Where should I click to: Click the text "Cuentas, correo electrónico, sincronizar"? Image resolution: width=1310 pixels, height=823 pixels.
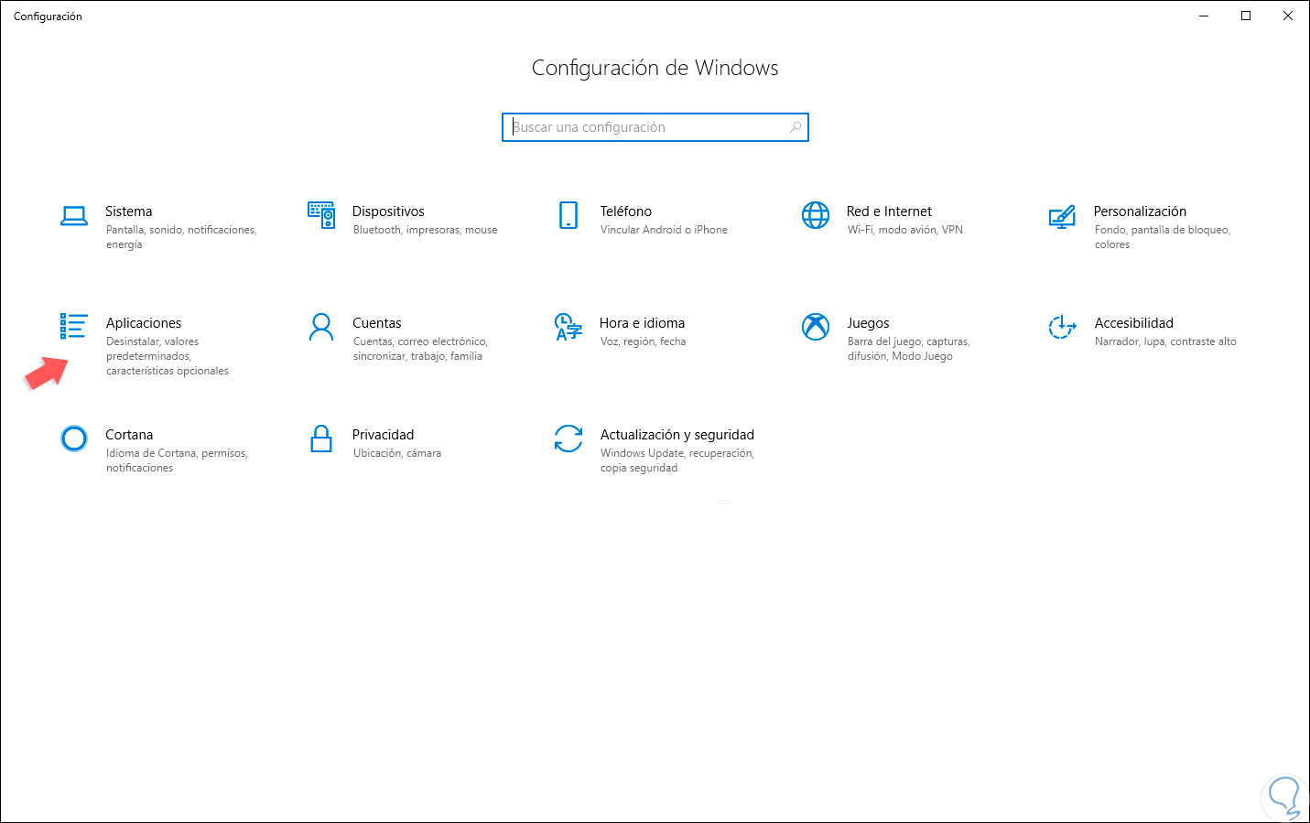pos(420,349)
